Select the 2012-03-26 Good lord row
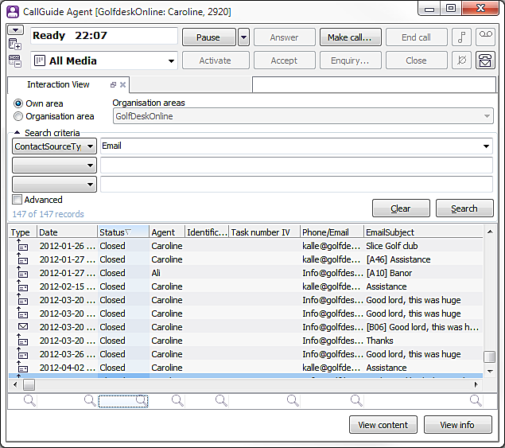Screen dimensions: 505x448 point(246,354)
